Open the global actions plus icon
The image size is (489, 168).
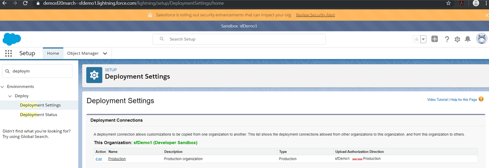[x=434, y=39]
